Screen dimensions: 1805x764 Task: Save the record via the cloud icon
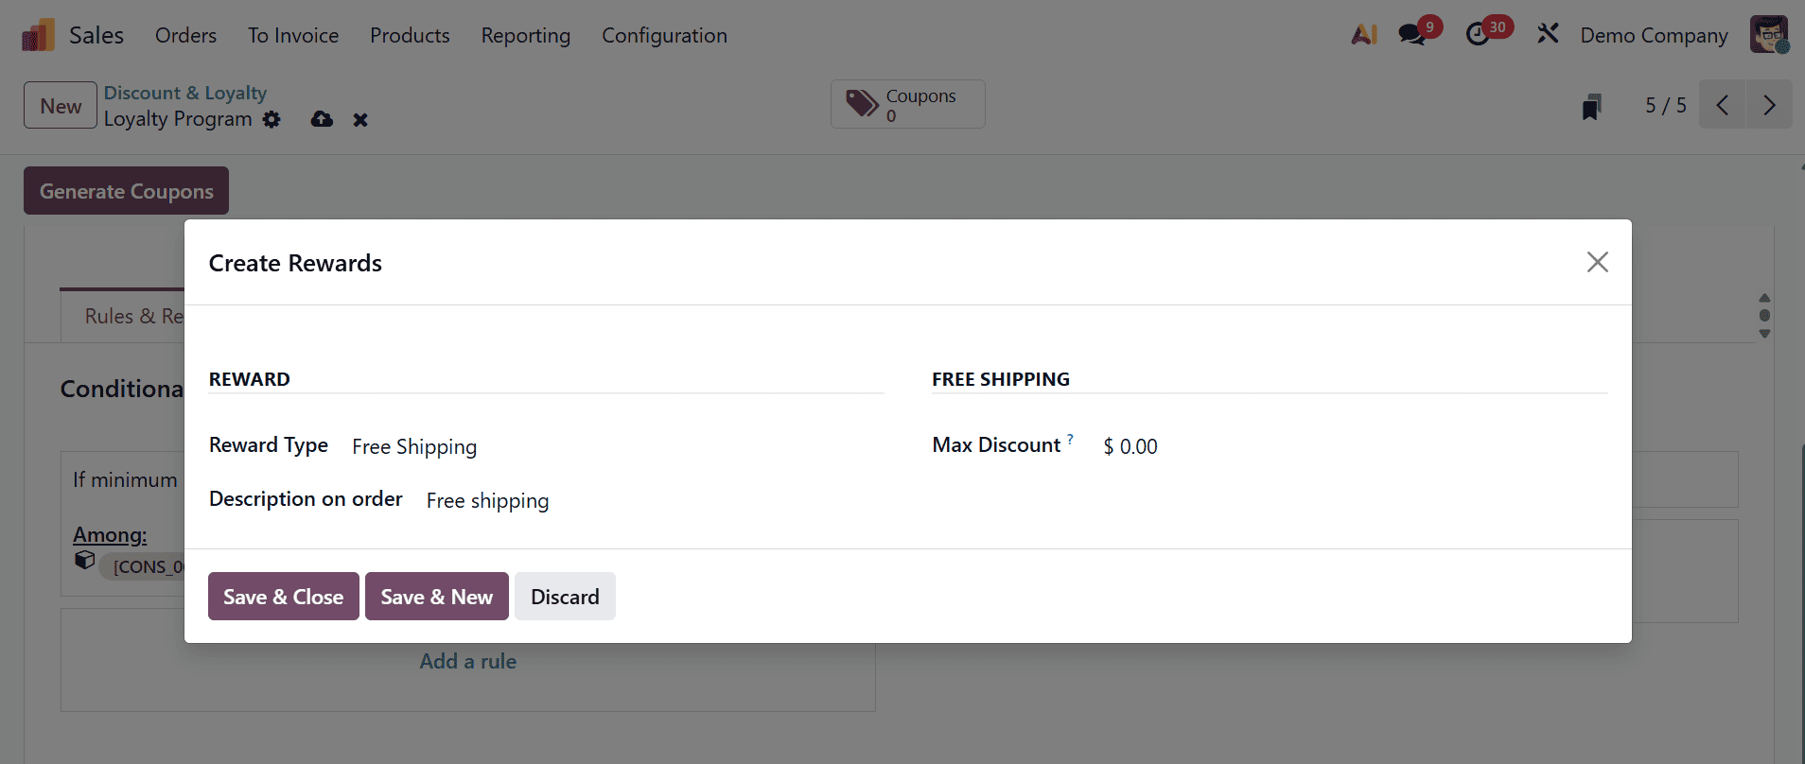[x=321, y=119]
